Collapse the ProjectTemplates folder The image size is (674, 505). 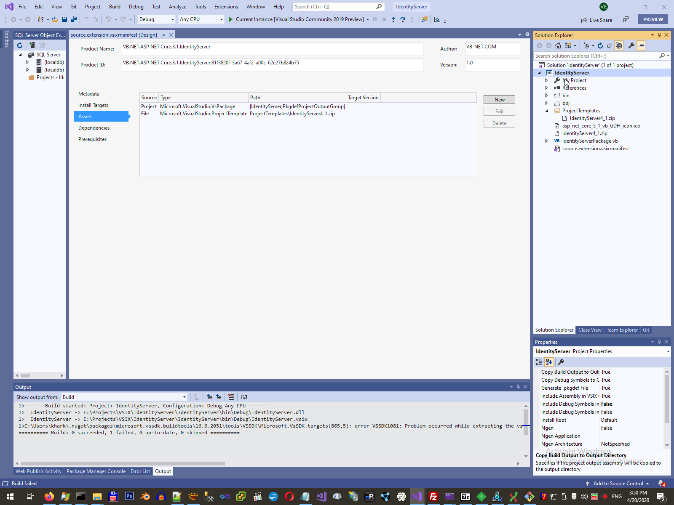click(547, 111)
